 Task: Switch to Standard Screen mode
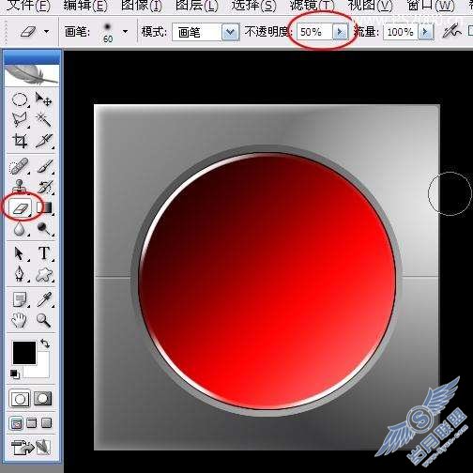point(16,424)
